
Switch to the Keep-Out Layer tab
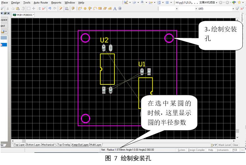pos(80,145)
